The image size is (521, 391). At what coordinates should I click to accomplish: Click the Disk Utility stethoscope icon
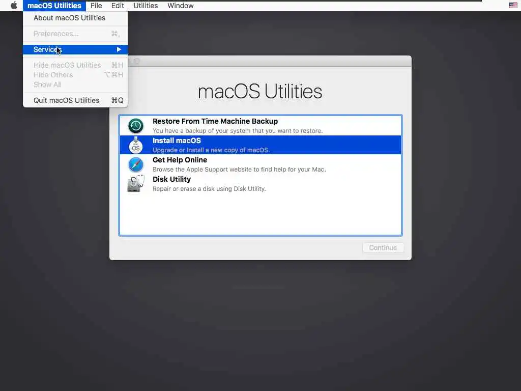(x=136, y=183)
